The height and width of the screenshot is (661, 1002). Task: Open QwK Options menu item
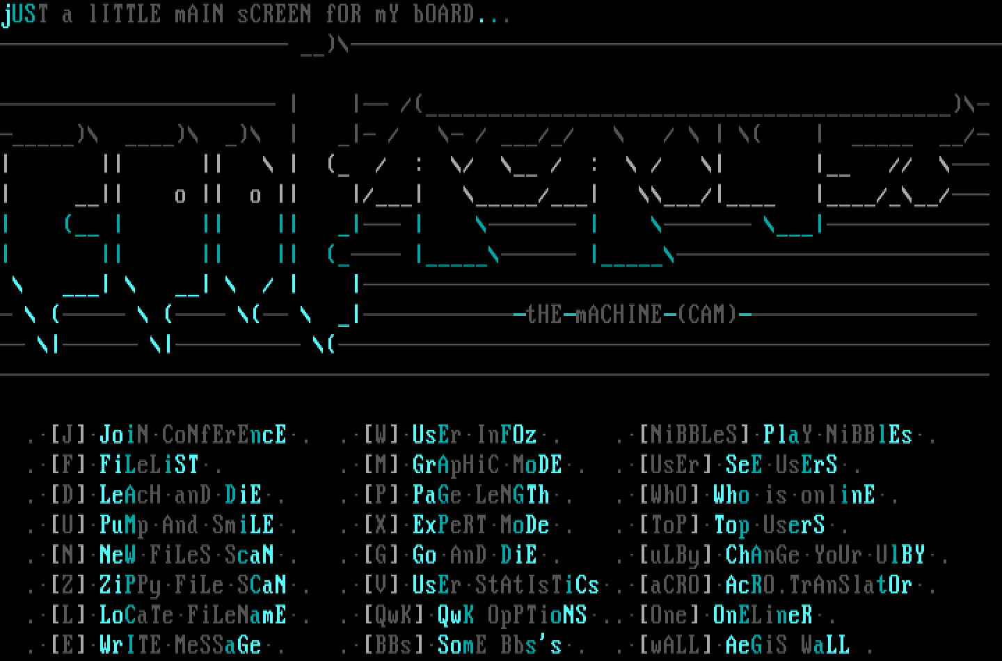point(511,615)
